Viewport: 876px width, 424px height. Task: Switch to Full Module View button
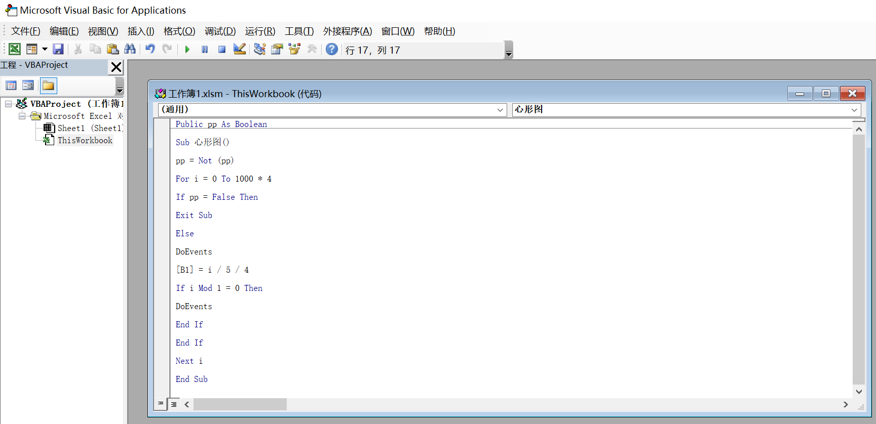(x=174, y=404)
